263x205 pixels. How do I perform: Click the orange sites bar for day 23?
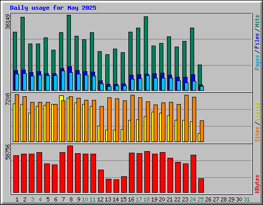(x=186, y=118)
